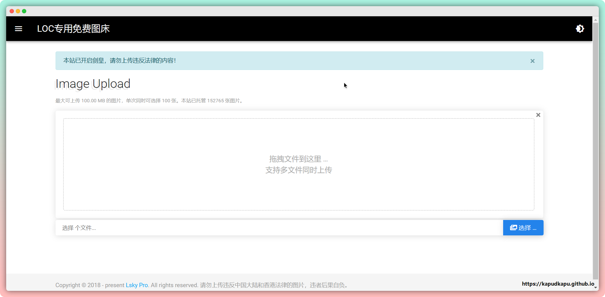
Task: Click the LOC专用免费图床 site title
Action: 73,29
